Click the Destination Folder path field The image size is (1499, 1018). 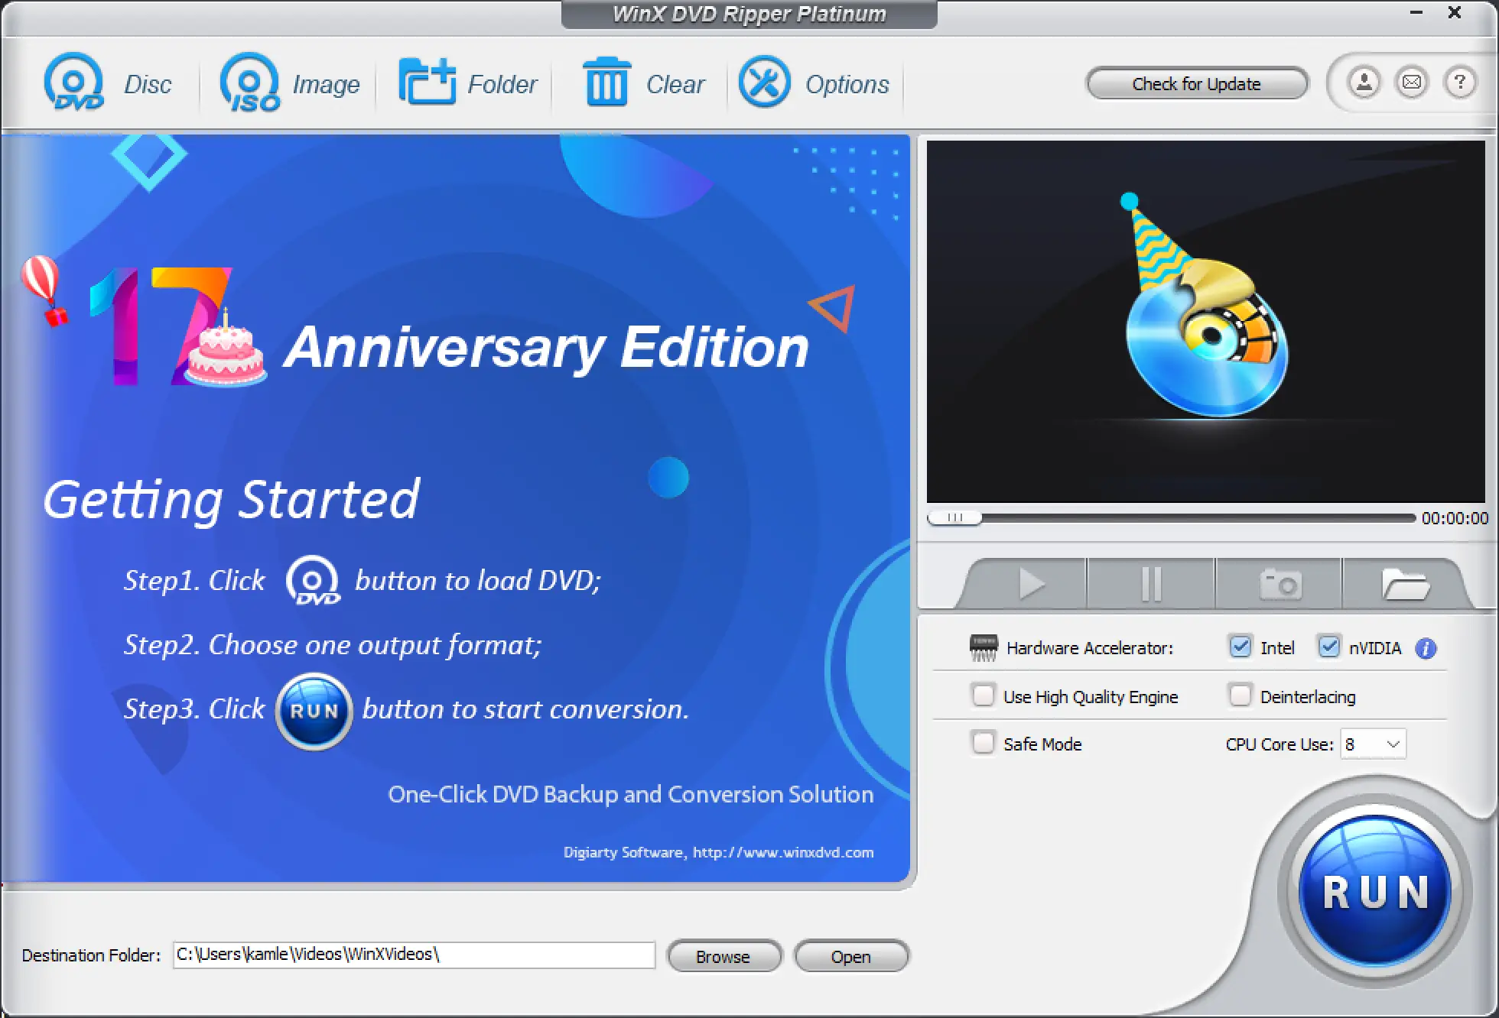point(414,955)
